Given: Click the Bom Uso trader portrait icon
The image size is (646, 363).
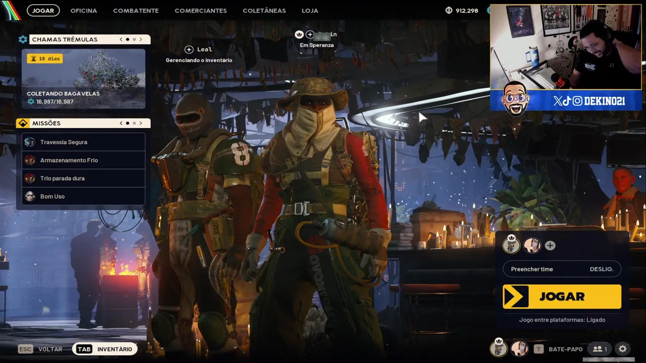Looking at the screenshot, I should click(x=30, y=197).
